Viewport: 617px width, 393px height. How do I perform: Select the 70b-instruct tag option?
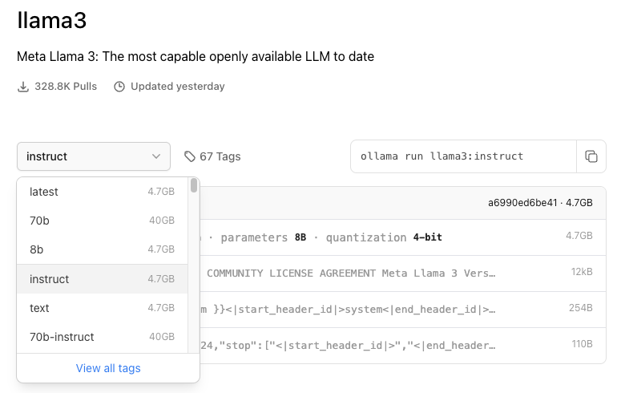(x=103, y=337)
